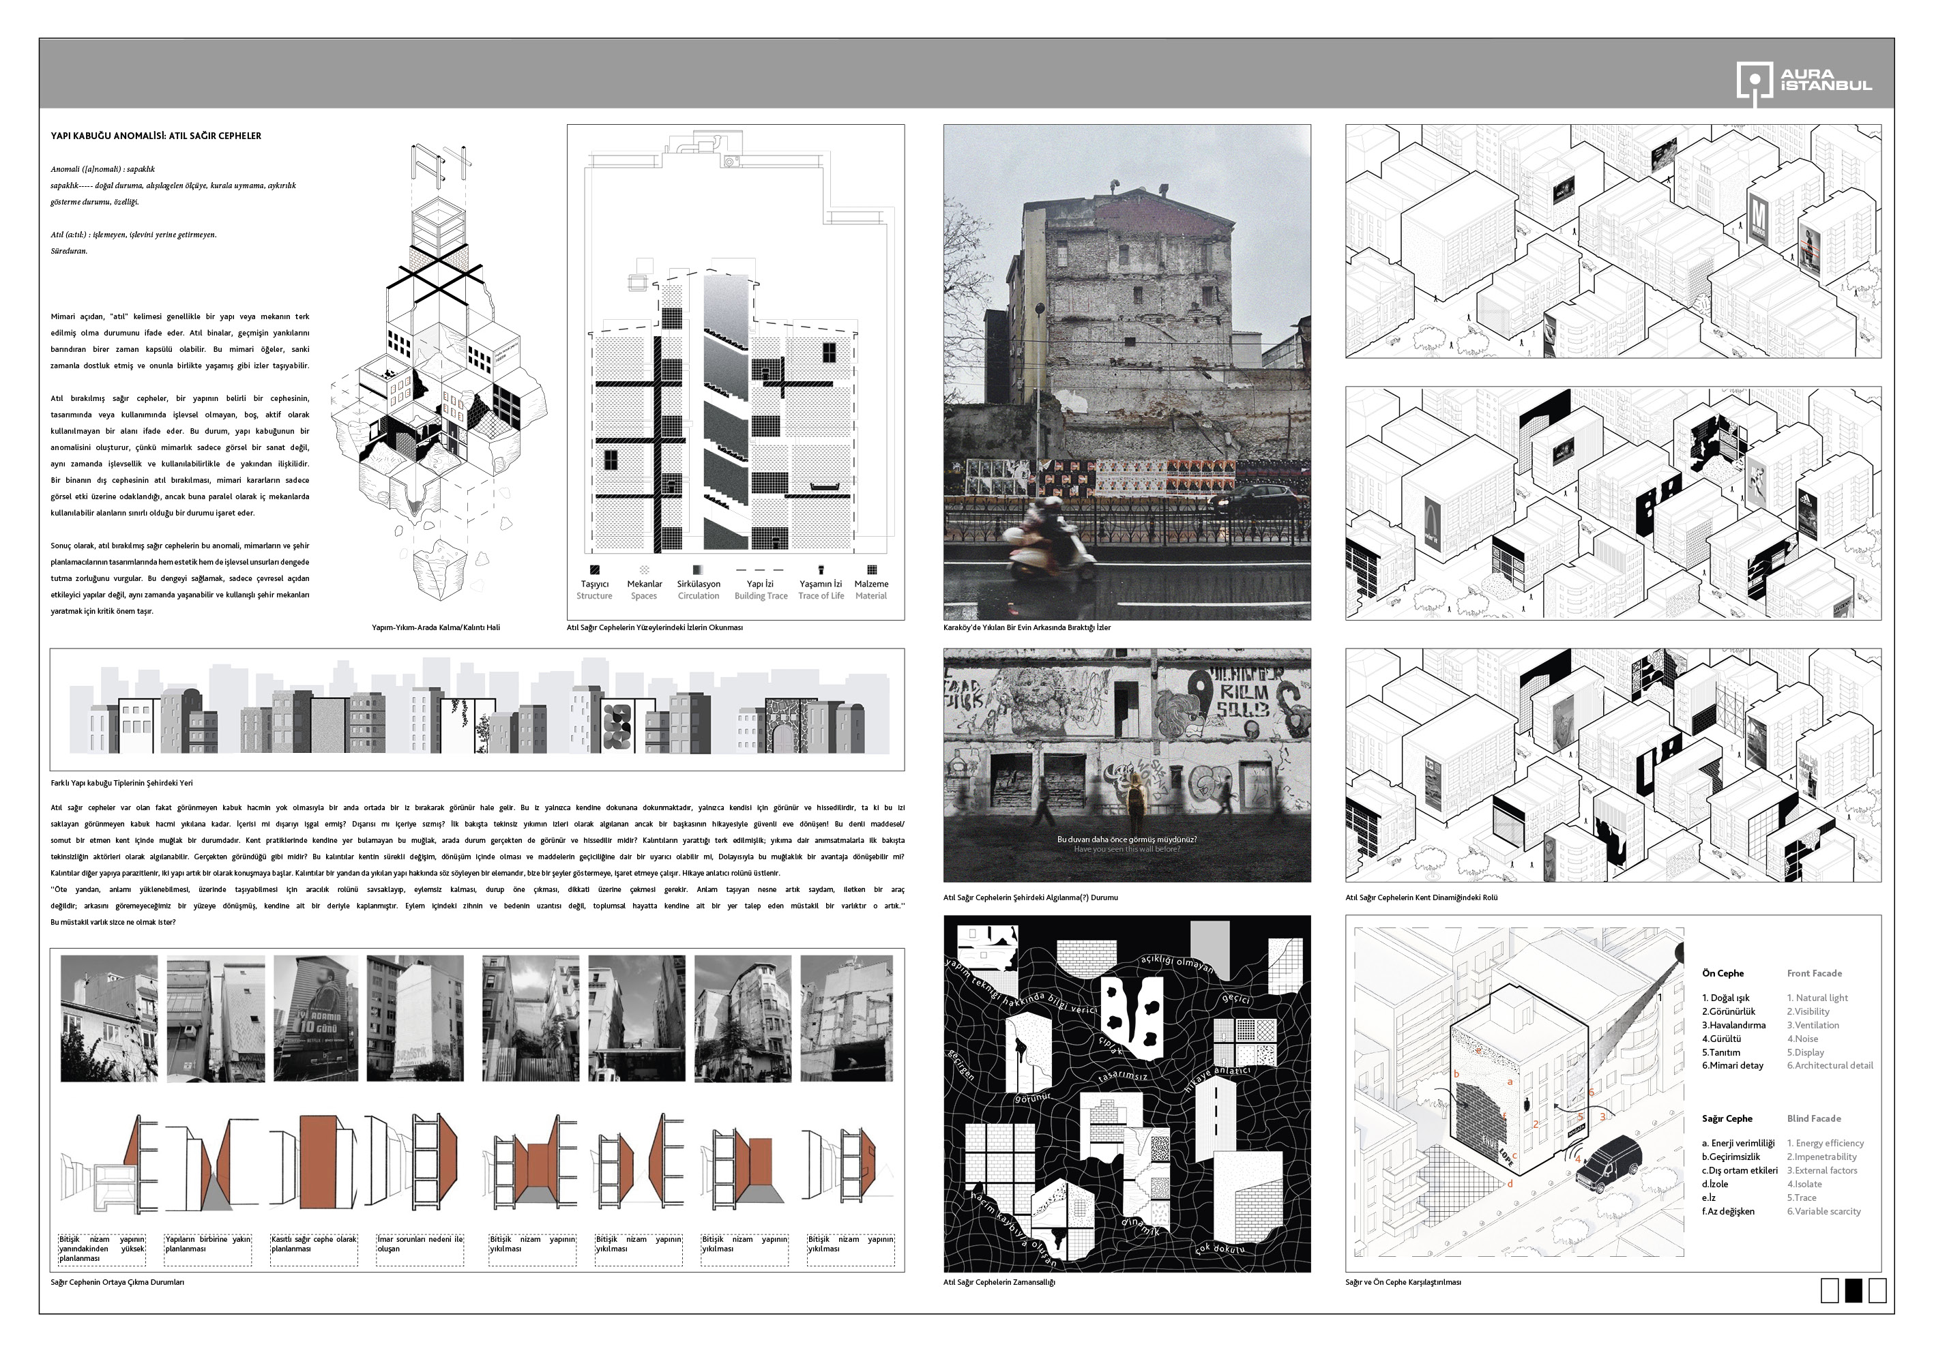Screen dimensions: 1934x1353
Task: Select the rightmost empty square at bottom right
Action: (1877, 1290)
